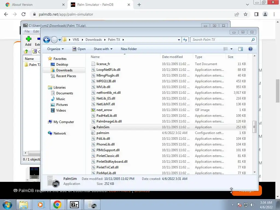Select netfrontlib_nt.dll file

click(x=168, y=93)
